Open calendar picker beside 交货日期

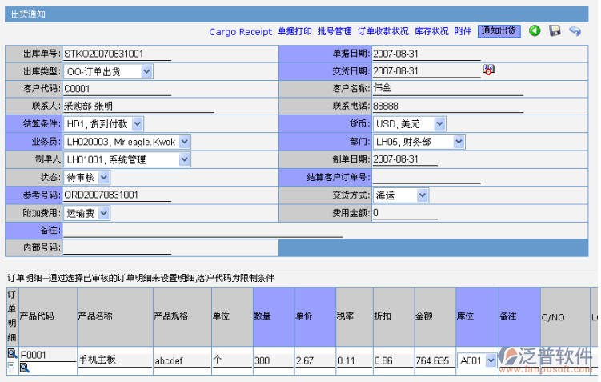(x=489, y=70)
